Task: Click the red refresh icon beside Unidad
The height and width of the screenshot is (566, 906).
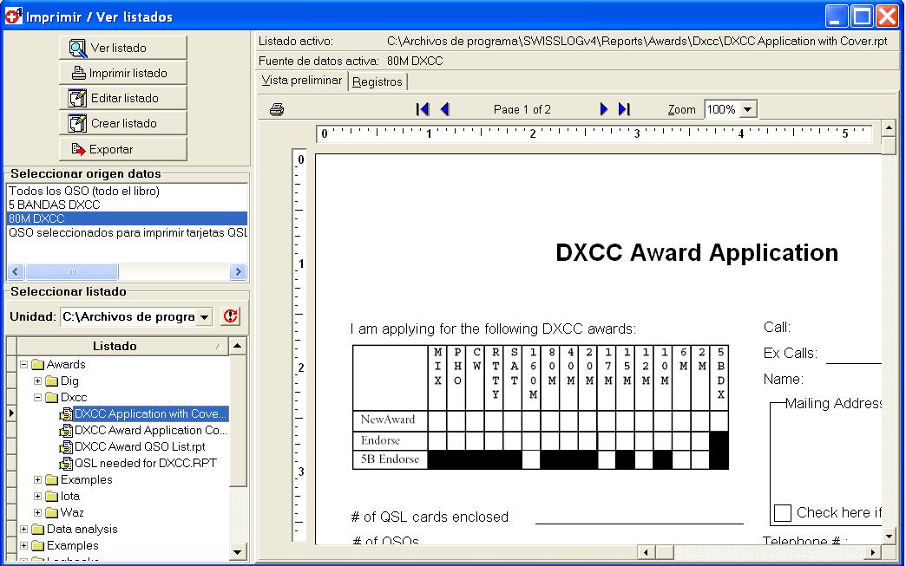Action: tap(230, 316)
